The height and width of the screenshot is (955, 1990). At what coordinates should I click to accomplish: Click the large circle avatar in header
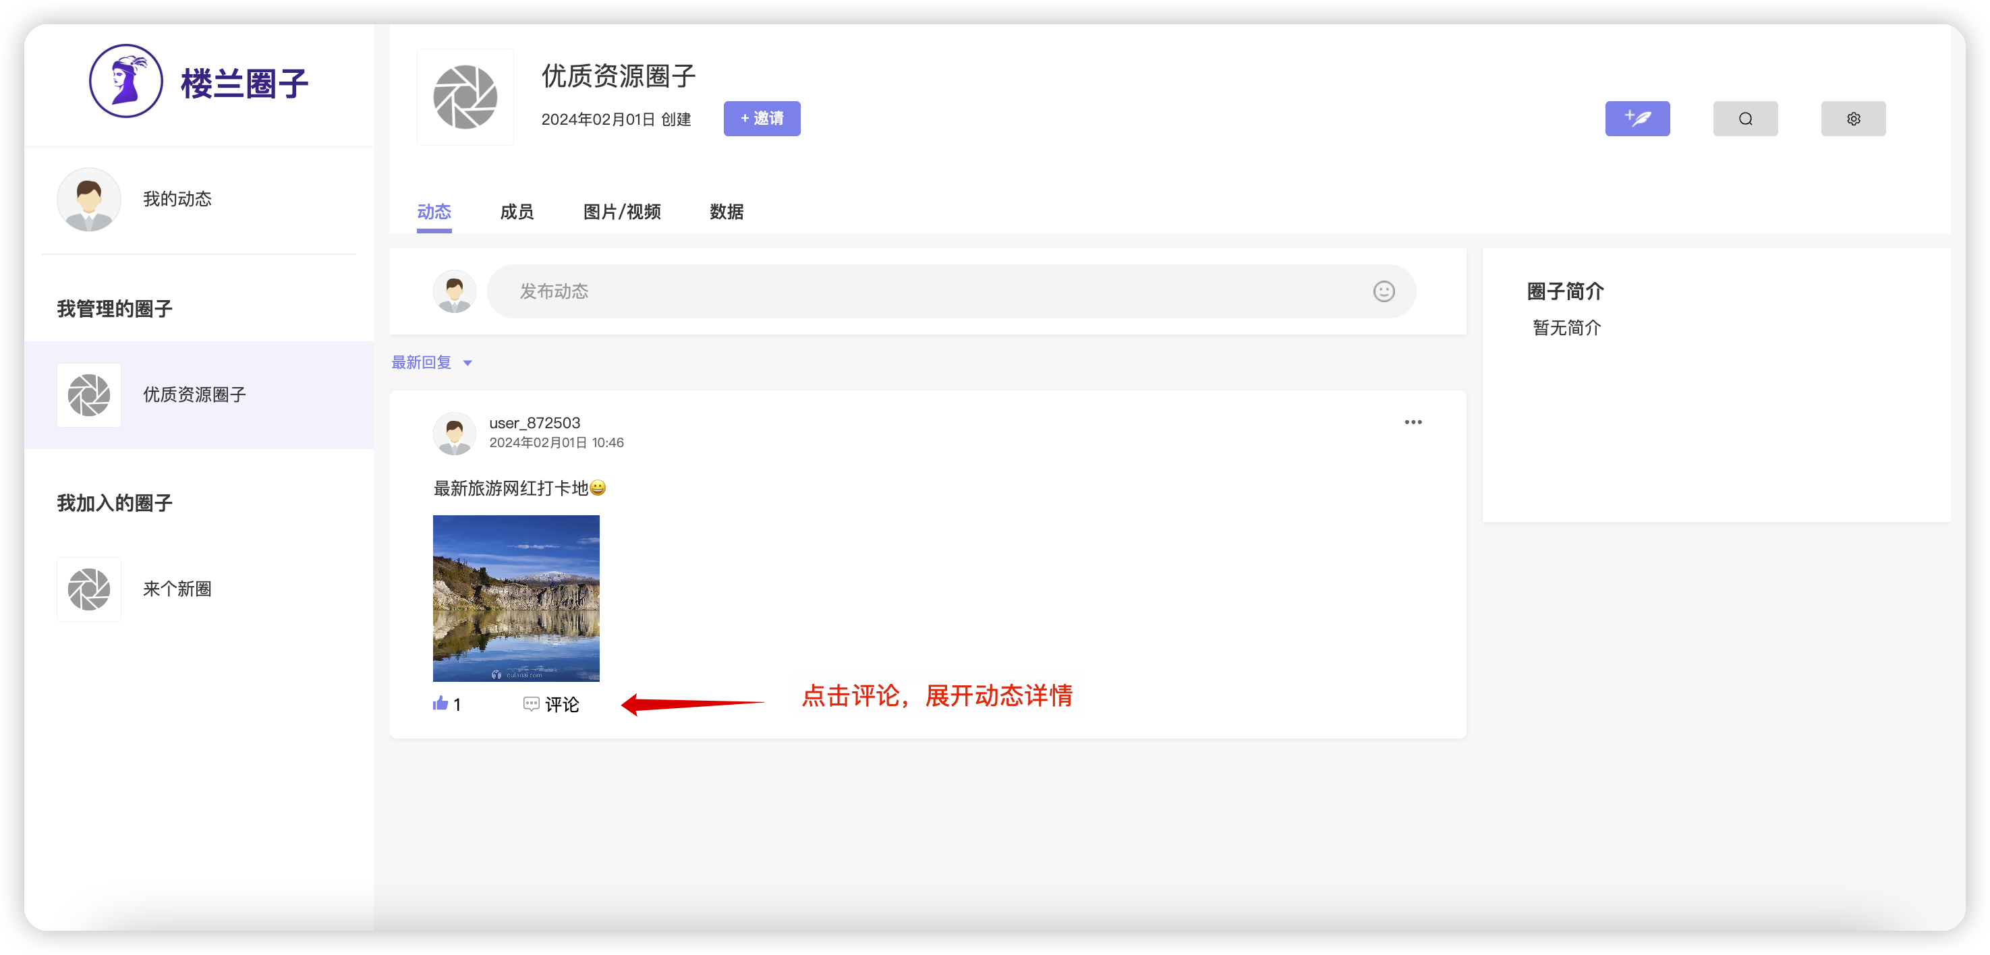click(465, 97)
